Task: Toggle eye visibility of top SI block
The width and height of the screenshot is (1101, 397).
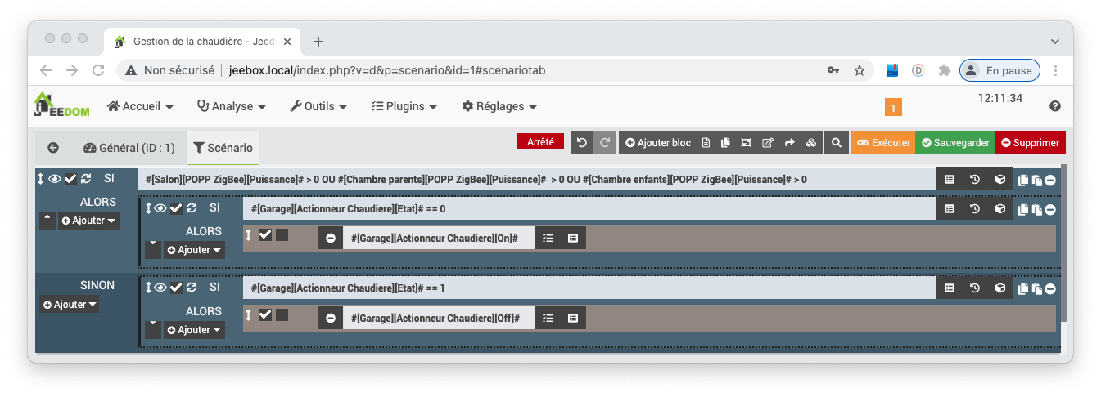Action: point(55,179)
